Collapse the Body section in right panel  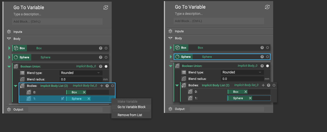click(x=170, y=38)
